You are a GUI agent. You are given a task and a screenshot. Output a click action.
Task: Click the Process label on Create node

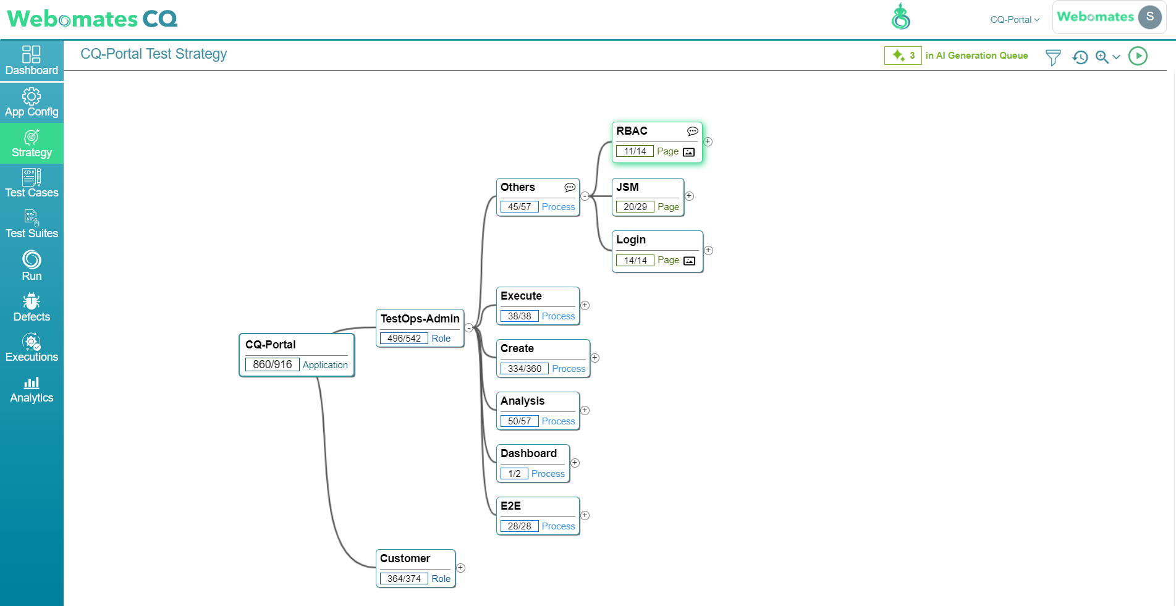[569, 369]
